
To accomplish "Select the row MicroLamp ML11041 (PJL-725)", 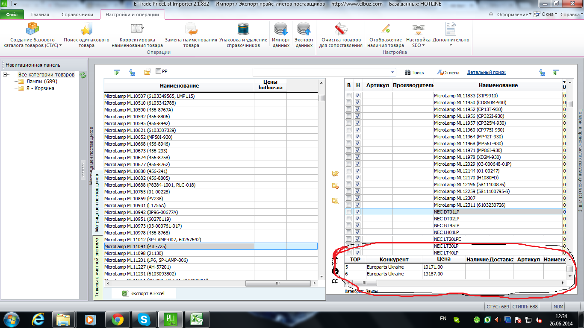I will (x=211, y=246).
